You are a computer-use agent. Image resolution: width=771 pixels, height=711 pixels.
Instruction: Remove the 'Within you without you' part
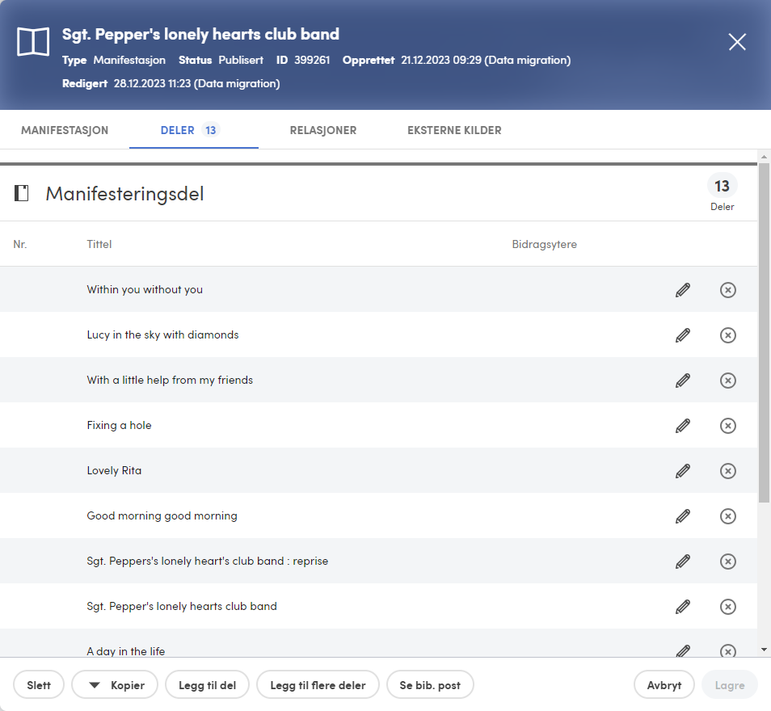(727, 290)
